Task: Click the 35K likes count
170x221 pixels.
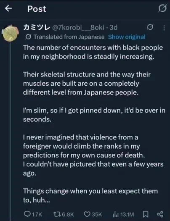Action: (x=97, y=215)
